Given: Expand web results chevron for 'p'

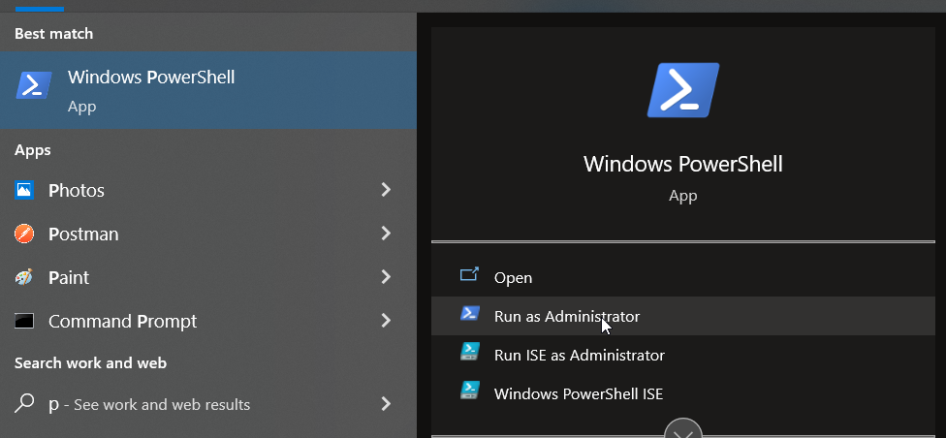Looking at the screenshot, I should coord(386,403).
